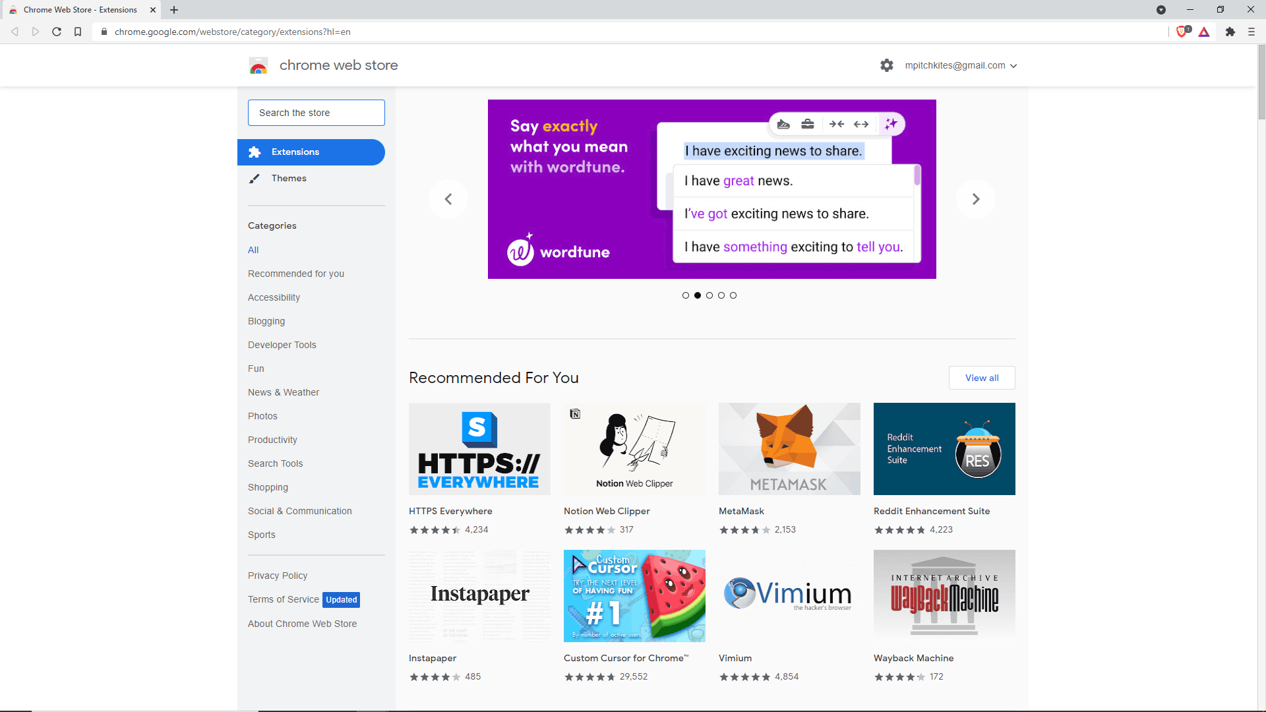Open the Blogging category
Image resolution: width=1266 pixels, height=712 pixels.
(266, 321)
